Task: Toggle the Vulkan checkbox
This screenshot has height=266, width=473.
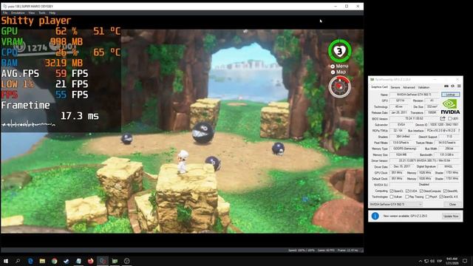Action: pos(392,197)
